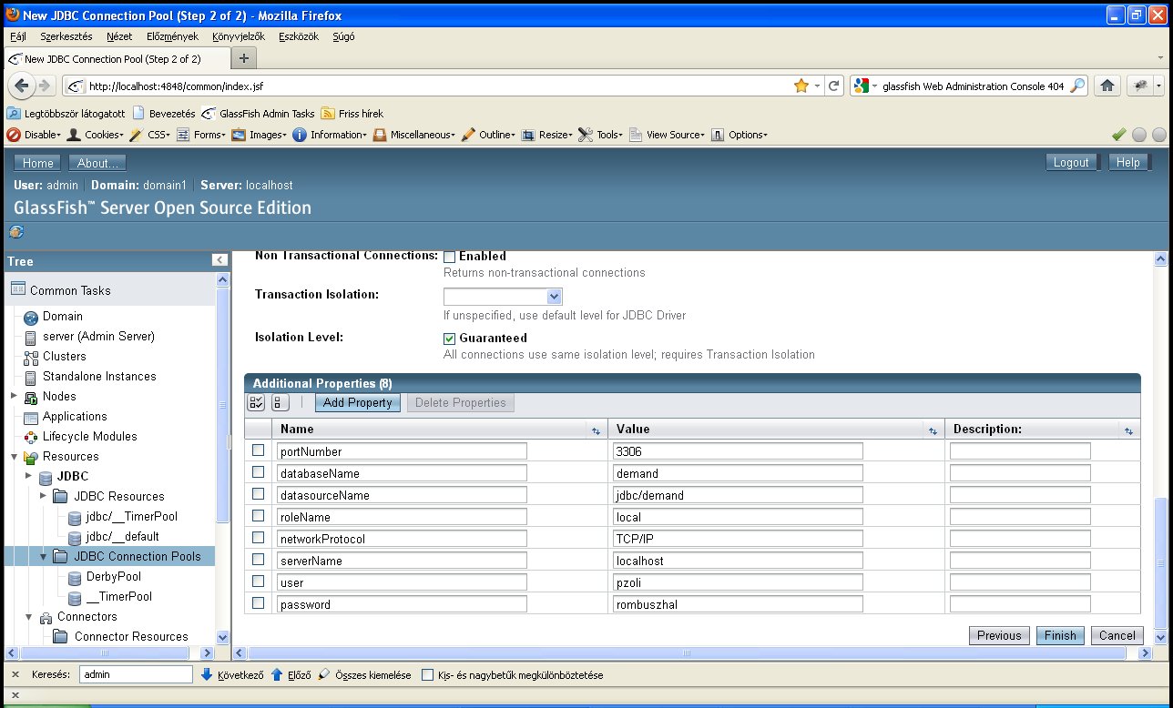Open a new tab with plus button

click(243, 58)
